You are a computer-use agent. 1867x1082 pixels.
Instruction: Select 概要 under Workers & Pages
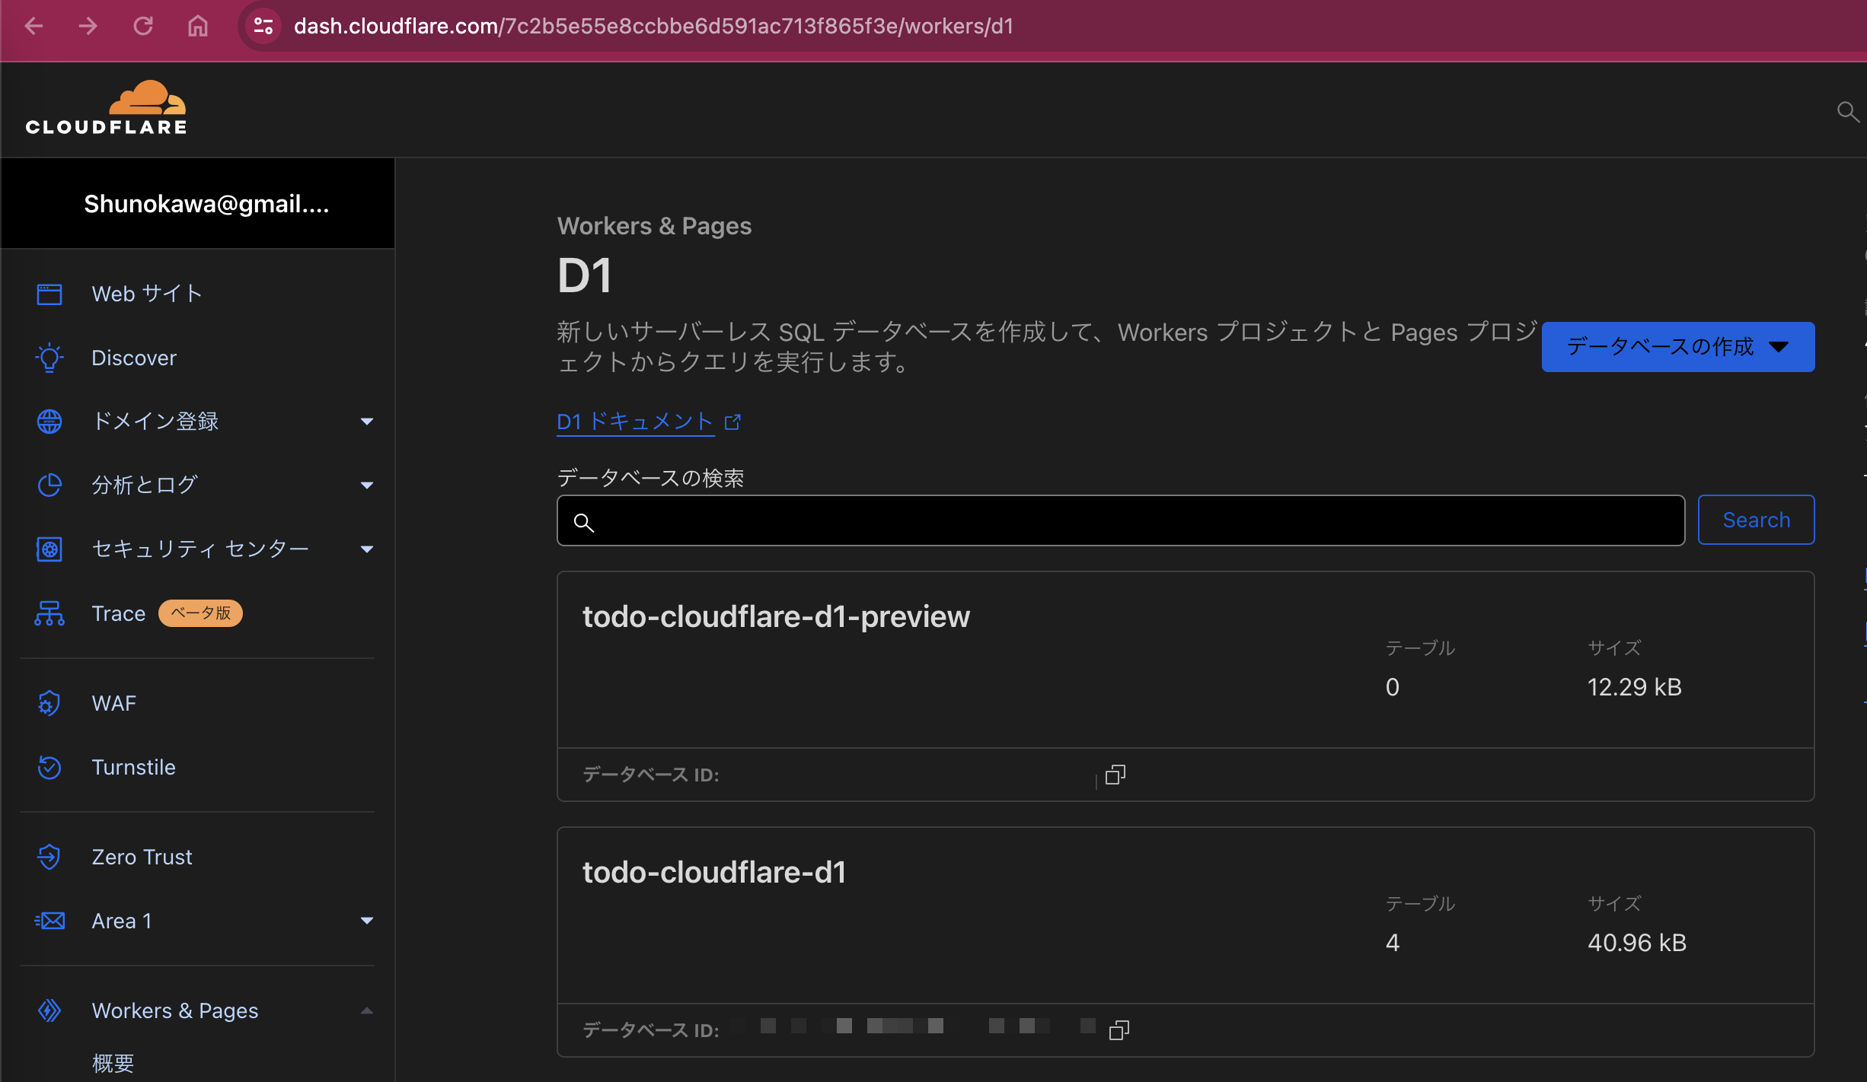[113, 1063]
